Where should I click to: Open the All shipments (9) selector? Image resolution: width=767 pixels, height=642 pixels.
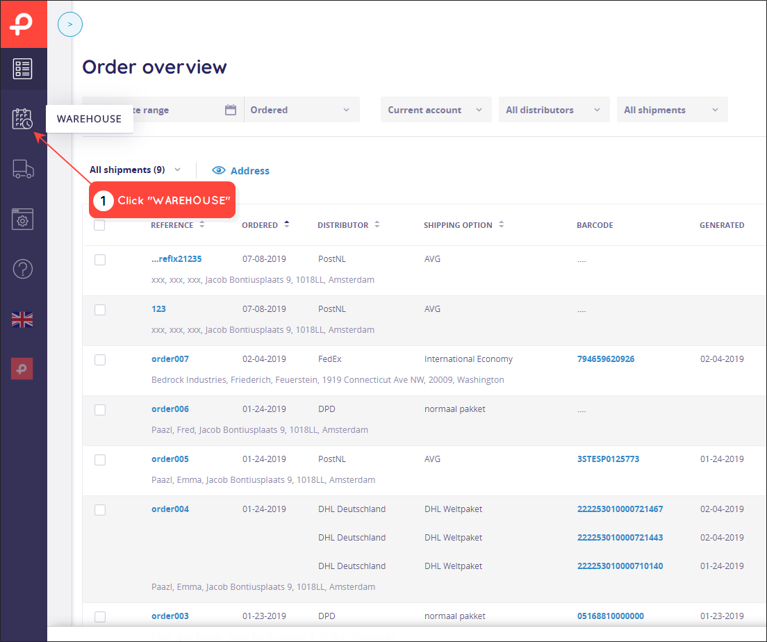click(x=135, y=170)
